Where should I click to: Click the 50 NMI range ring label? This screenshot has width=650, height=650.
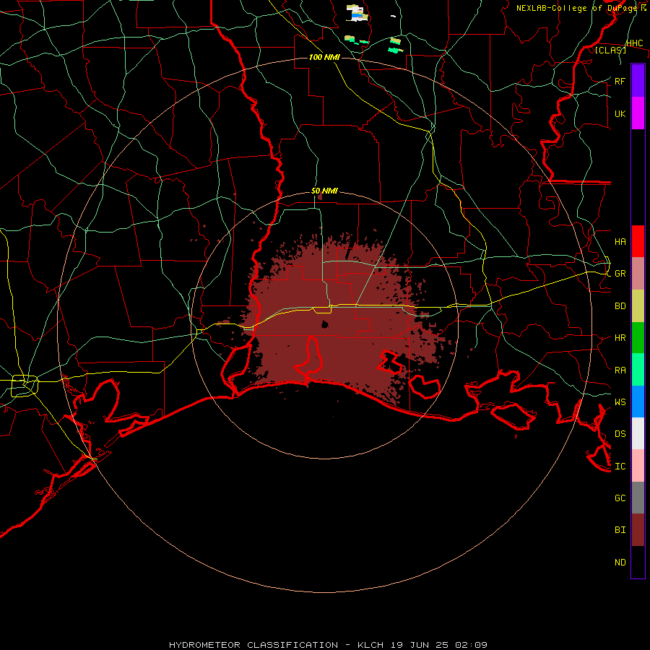pyautogui.click(x=324, y=191)
